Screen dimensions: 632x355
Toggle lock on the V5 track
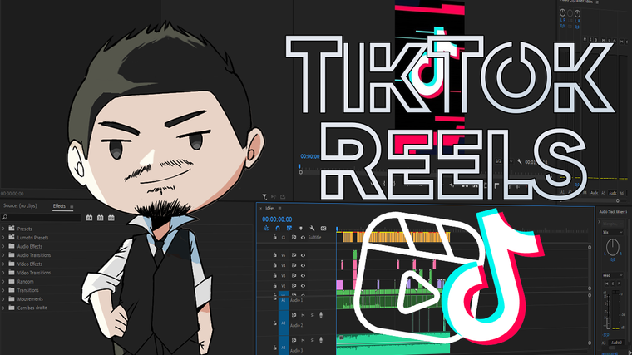pos(275,255)
